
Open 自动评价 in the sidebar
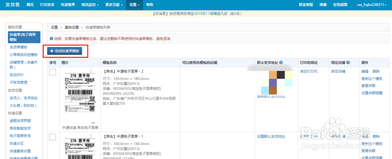click(16, 75)
